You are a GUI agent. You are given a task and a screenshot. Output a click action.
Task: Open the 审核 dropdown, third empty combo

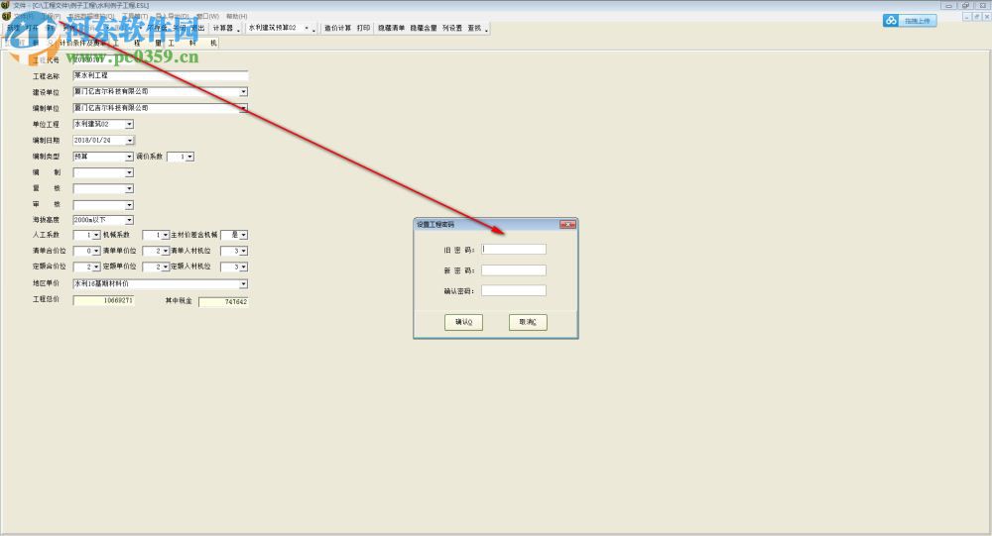coord(130,205)
